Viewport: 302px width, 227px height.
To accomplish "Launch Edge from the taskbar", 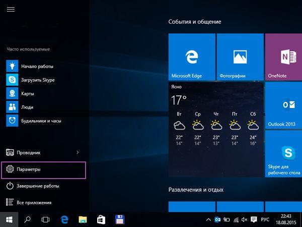I will pos(64,219).
